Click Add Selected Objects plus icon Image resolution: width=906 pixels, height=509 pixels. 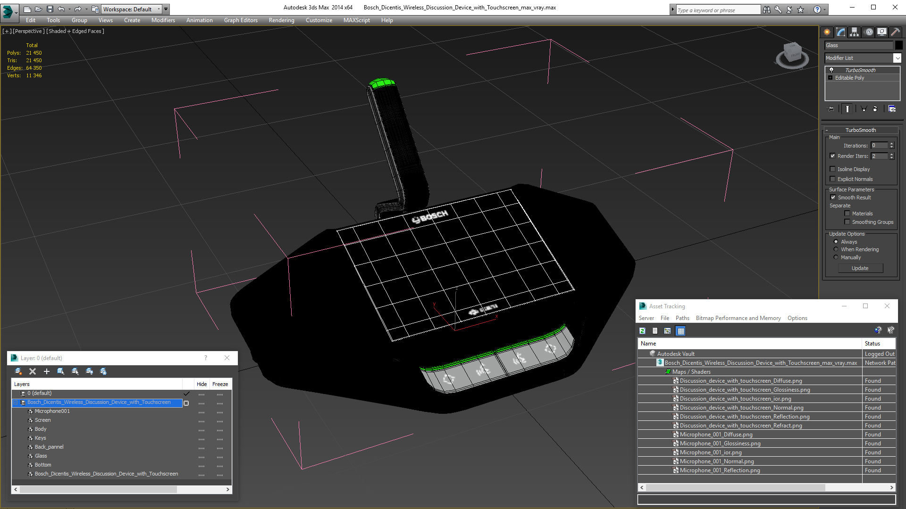(x=47, y=371)
